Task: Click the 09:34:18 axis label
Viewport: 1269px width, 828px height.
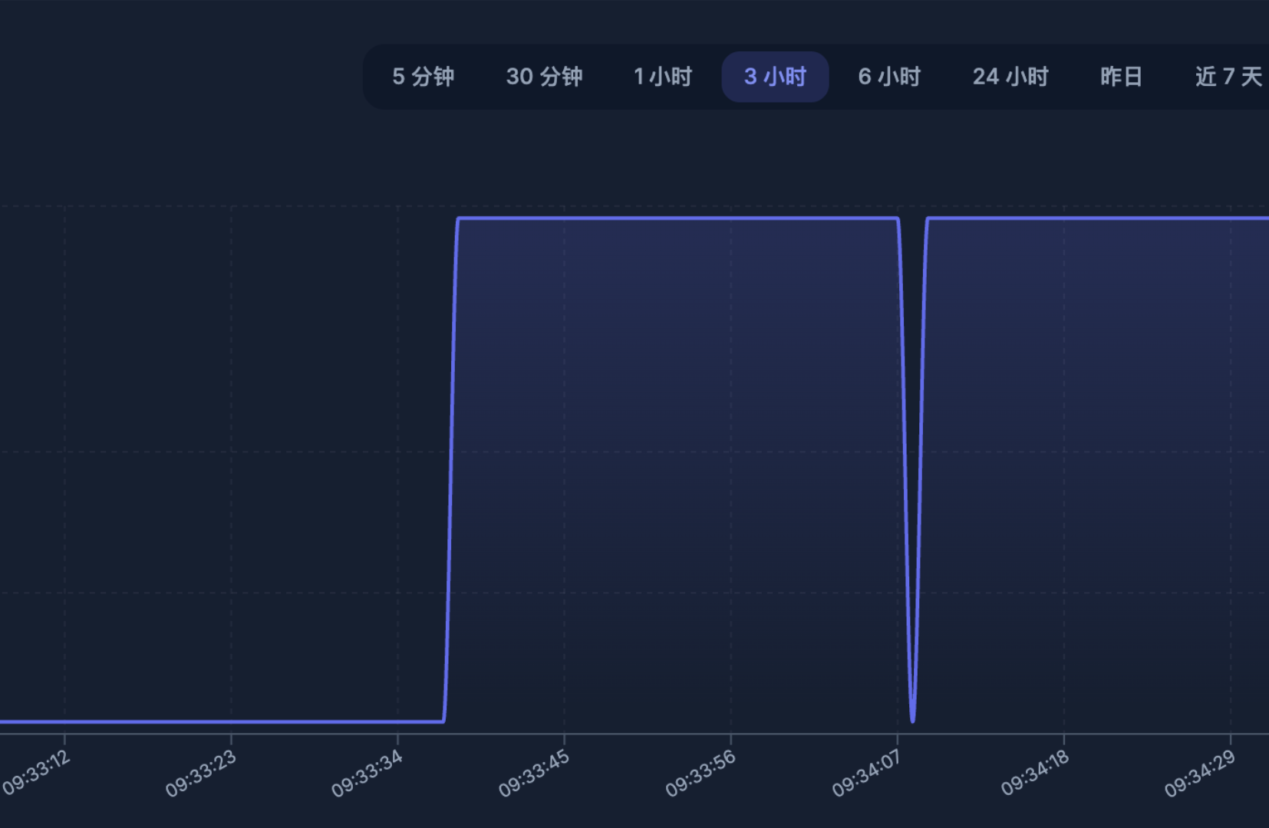Action: coord(1035,773)
